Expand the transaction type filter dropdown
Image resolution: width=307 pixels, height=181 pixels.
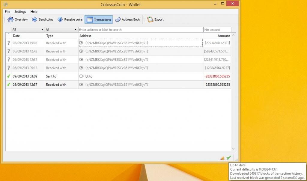click(61, 30)
